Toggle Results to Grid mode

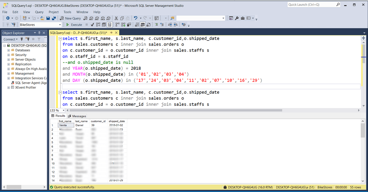(x=142, y=25)
